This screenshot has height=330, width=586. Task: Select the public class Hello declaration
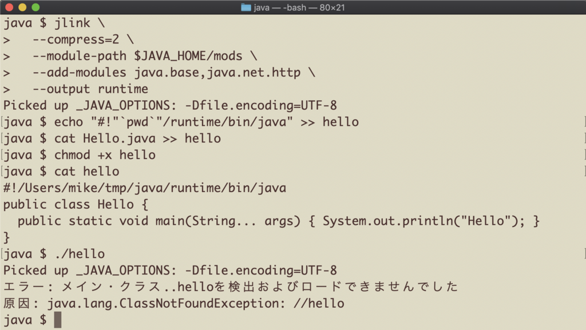(74, 204)
